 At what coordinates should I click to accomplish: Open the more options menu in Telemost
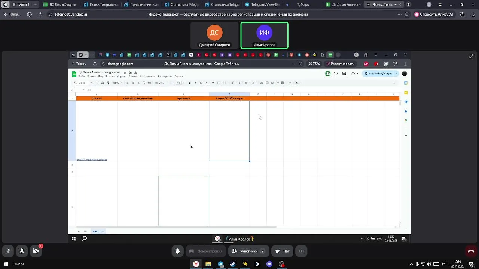coord(301,251)
